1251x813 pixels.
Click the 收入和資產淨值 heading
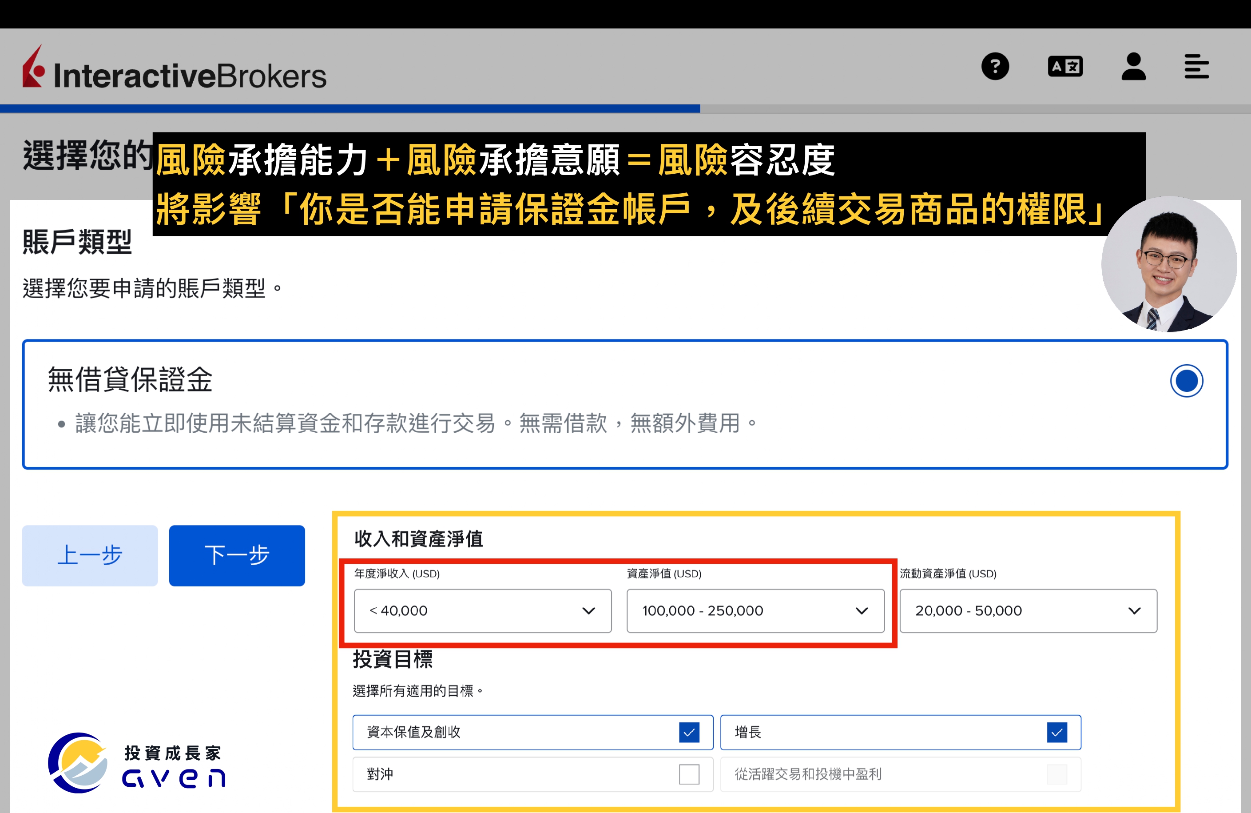point(418,539)
